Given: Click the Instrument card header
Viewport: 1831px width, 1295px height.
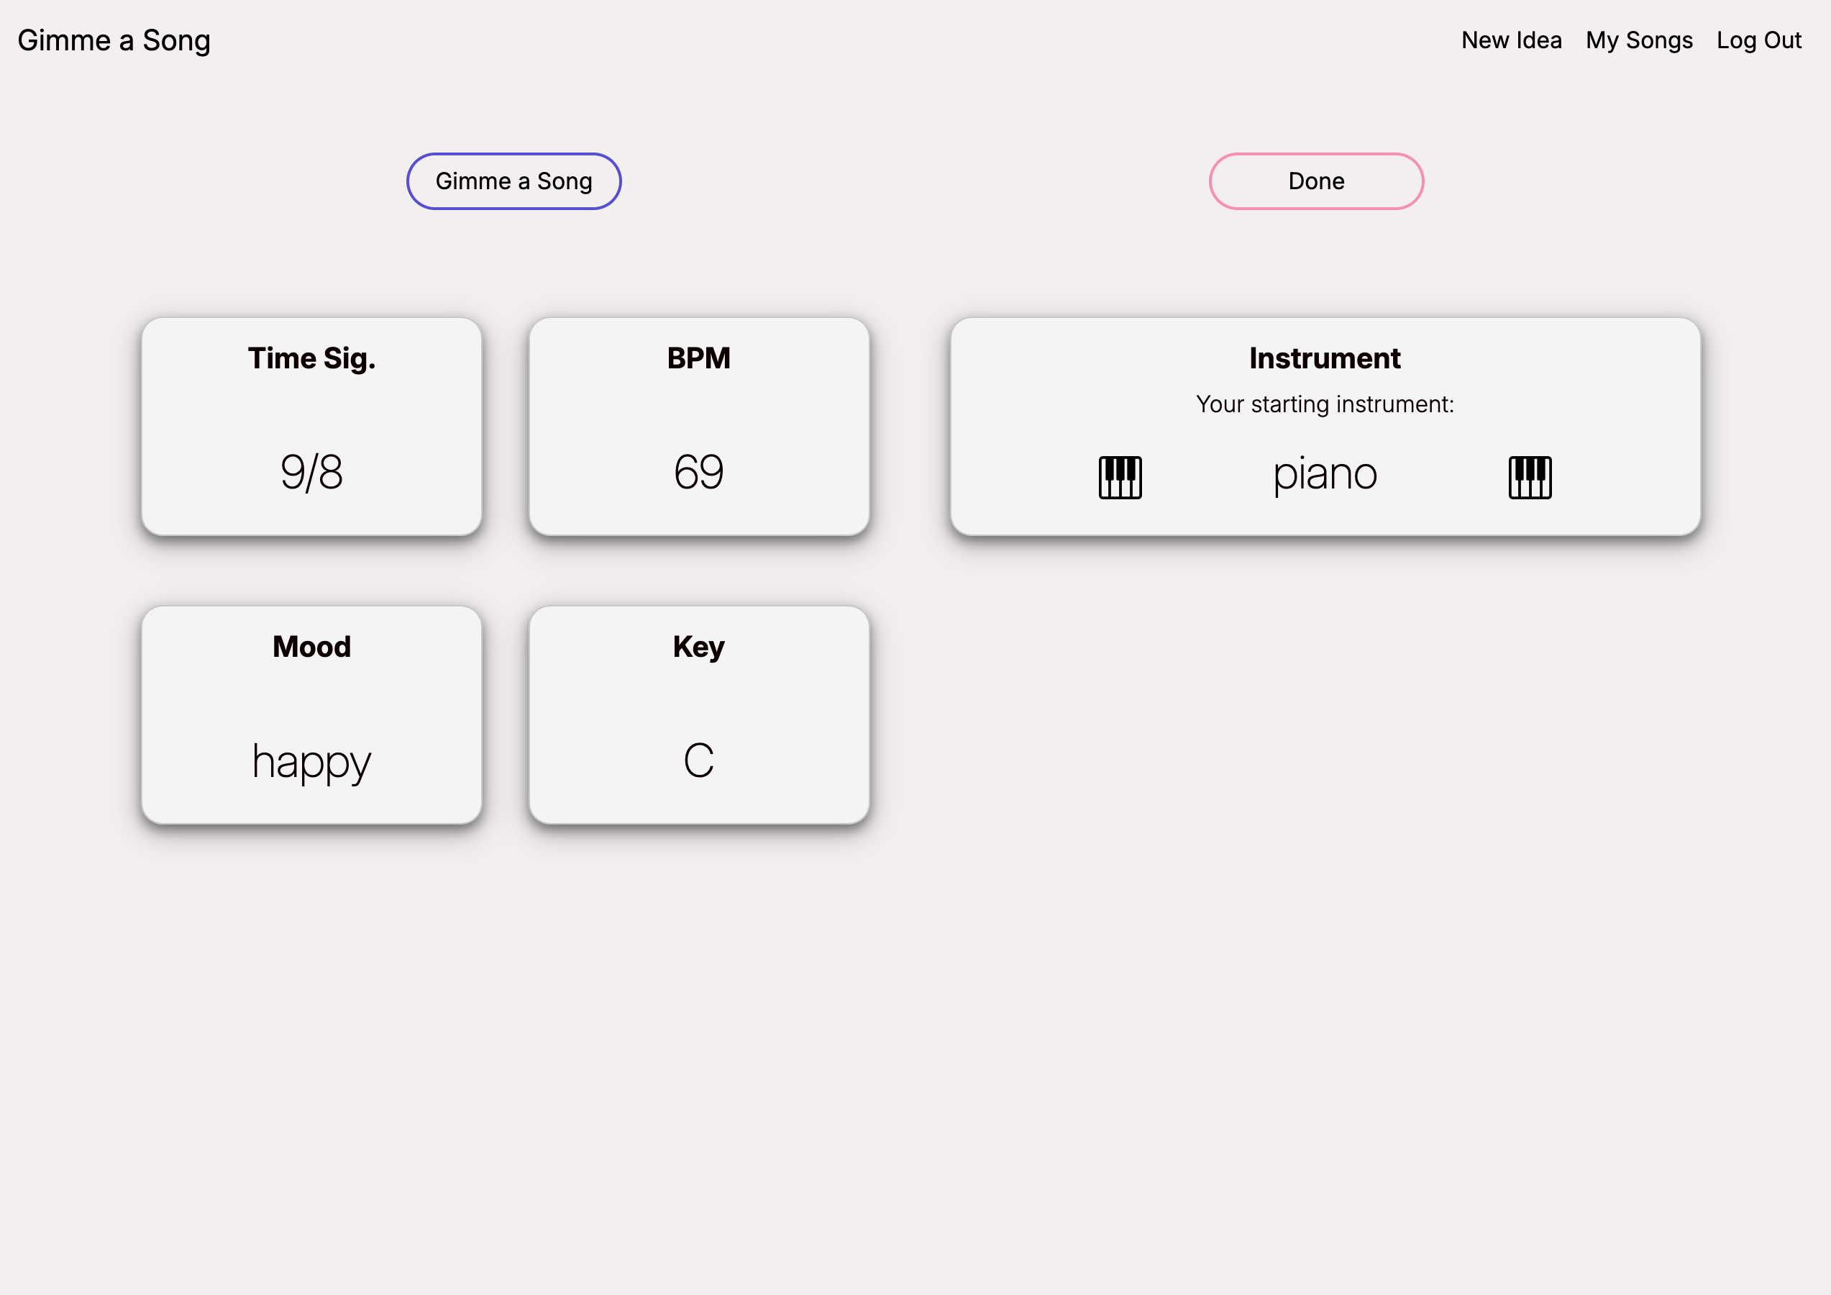Looking at the screenshot, I should click(1324, 358).
